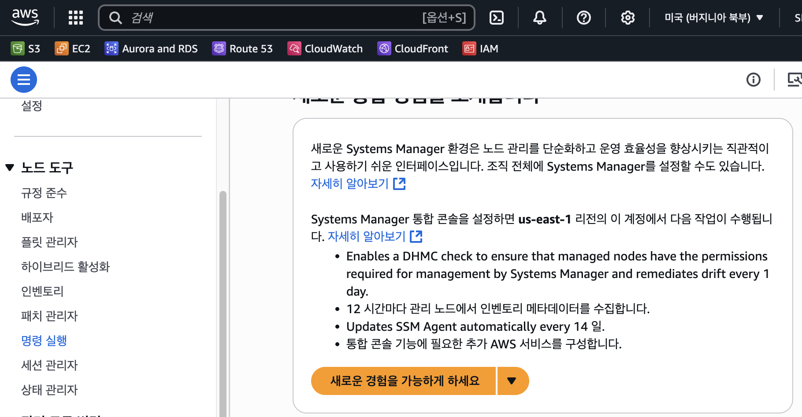Screen dimensions: 802x417
Task: Click the sidebar vertical scrollbar
Action: [223, 304]
